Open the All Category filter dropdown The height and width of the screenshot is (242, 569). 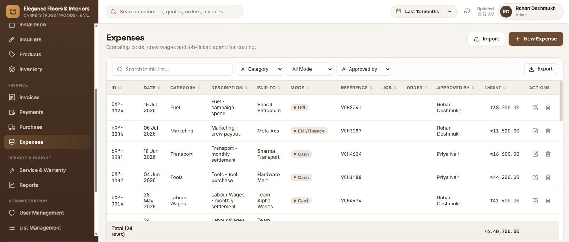(260, 69)
